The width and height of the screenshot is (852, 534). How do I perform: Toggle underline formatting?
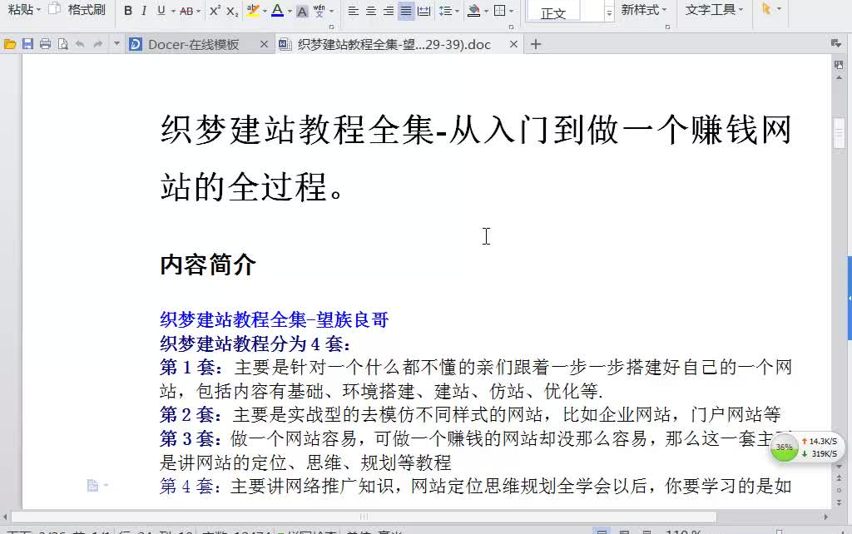[x=161, y=12]
